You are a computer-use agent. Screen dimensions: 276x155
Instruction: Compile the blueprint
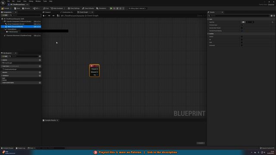pyautogui.click(x=6, y=8)
